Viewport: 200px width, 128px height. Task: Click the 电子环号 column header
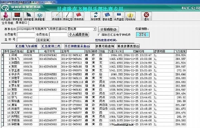click(50, 51)
